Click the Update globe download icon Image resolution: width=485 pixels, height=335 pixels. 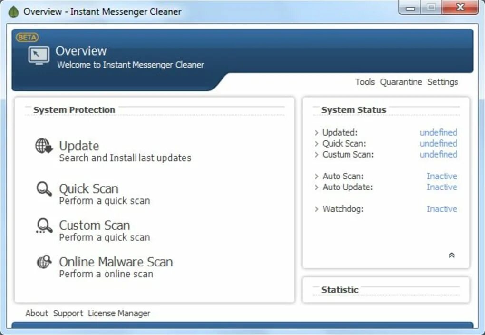[44, 146]
